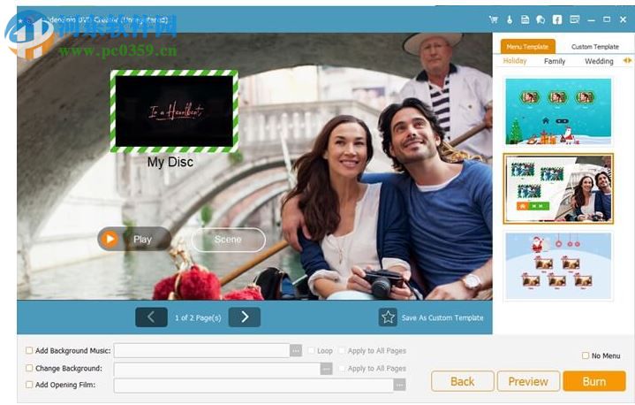Click the change background path field
The height and width of the screenshot is (405, 635).
click(x=217, y=369)
